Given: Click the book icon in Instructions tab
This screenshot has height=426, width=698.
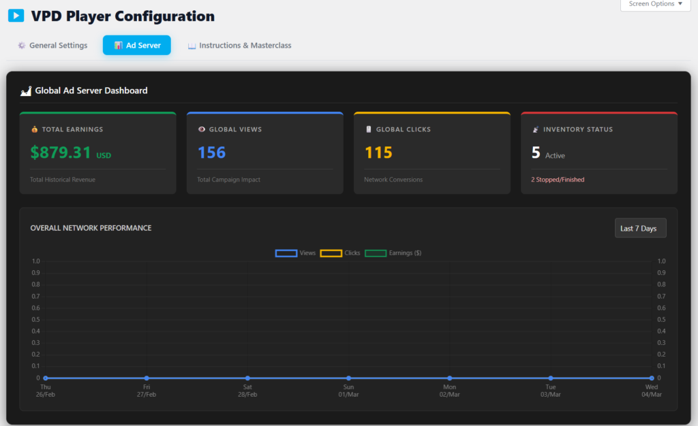Looking at the screenshot, I should 192,46.
